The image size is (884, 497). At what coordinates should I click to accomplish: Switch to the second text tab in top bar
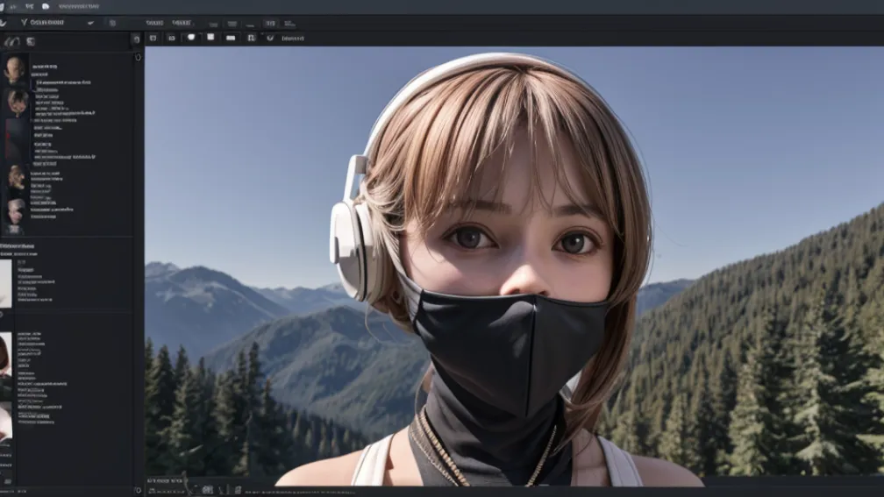pos(182,23)
